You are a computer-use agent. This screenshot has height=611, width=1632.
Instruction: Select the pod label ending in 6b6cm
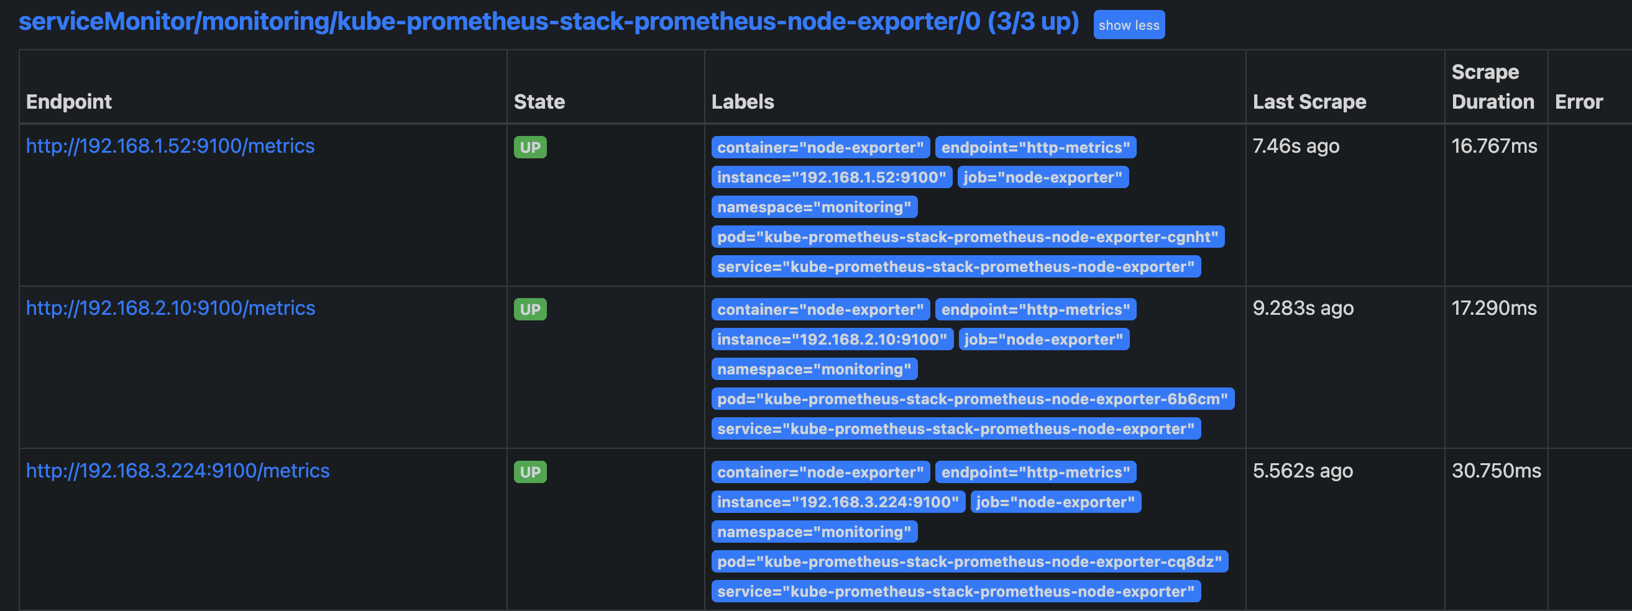[973, 399]
